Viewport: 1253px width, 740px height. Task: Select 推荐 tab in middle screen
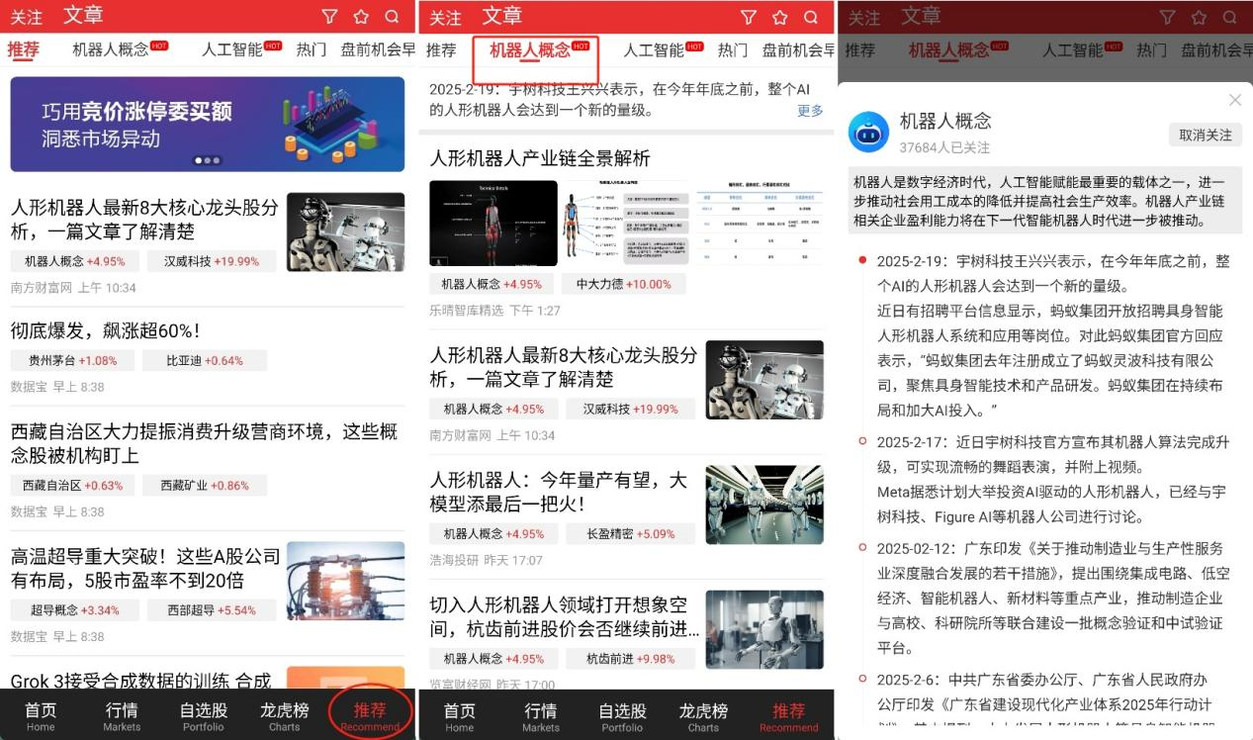coord(441,49)
